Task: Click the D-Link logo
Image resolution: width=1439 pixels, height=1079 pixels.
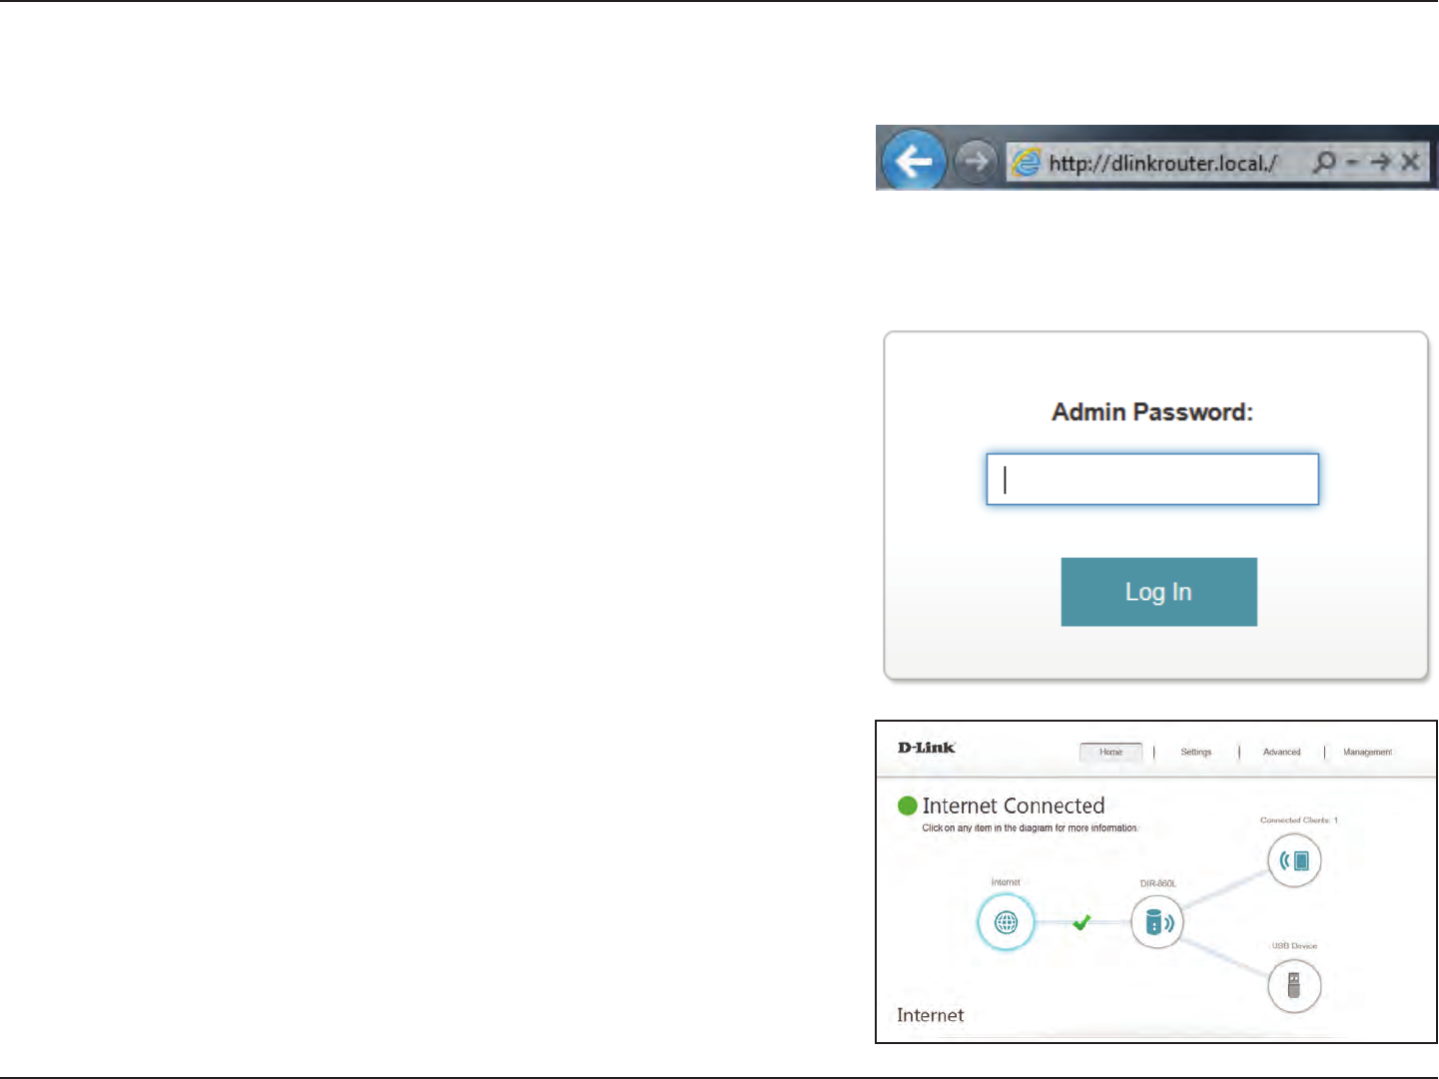Action: pos(926,748)
